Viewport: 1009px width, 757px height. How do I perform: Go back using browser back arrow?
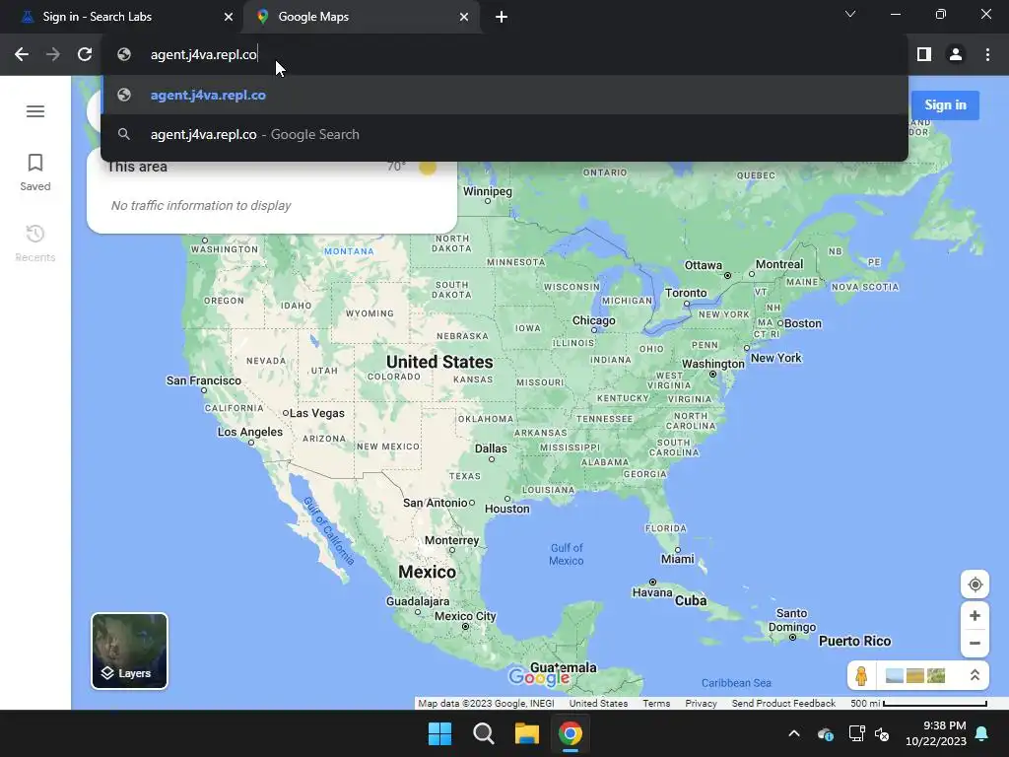[x=22, y=55]
